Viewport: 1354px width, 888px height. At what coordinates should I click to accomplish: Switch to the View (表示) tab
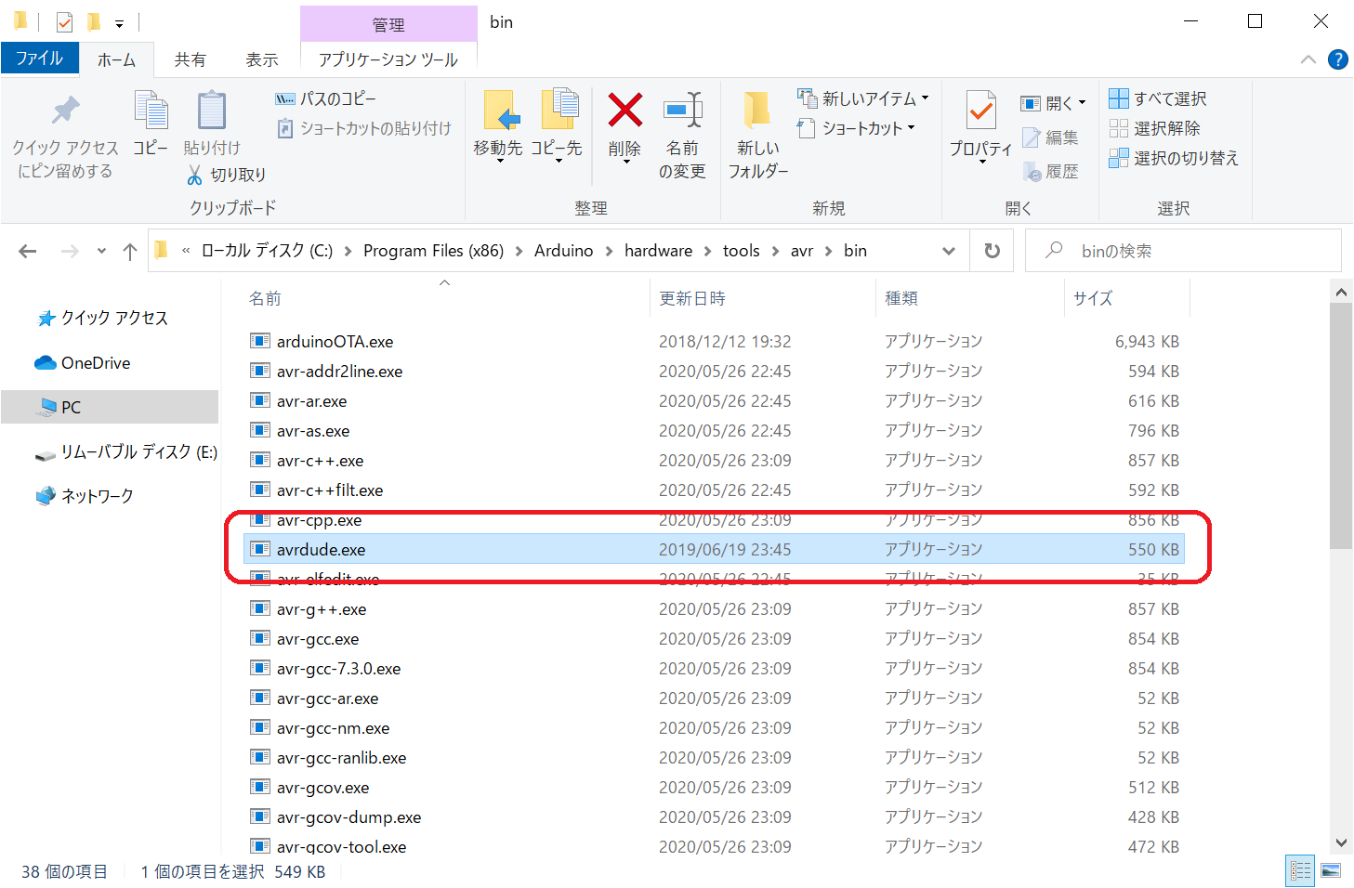tap(261, 59)
